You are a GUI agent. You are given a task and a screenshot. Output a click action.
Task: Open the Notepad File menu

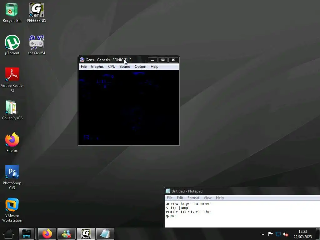(x=170, y=198)
